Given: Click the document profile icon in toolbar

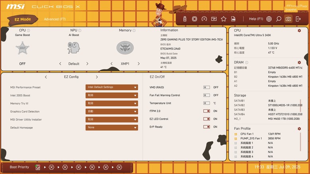Looking at the screenshot, I should tap(233, 19).
